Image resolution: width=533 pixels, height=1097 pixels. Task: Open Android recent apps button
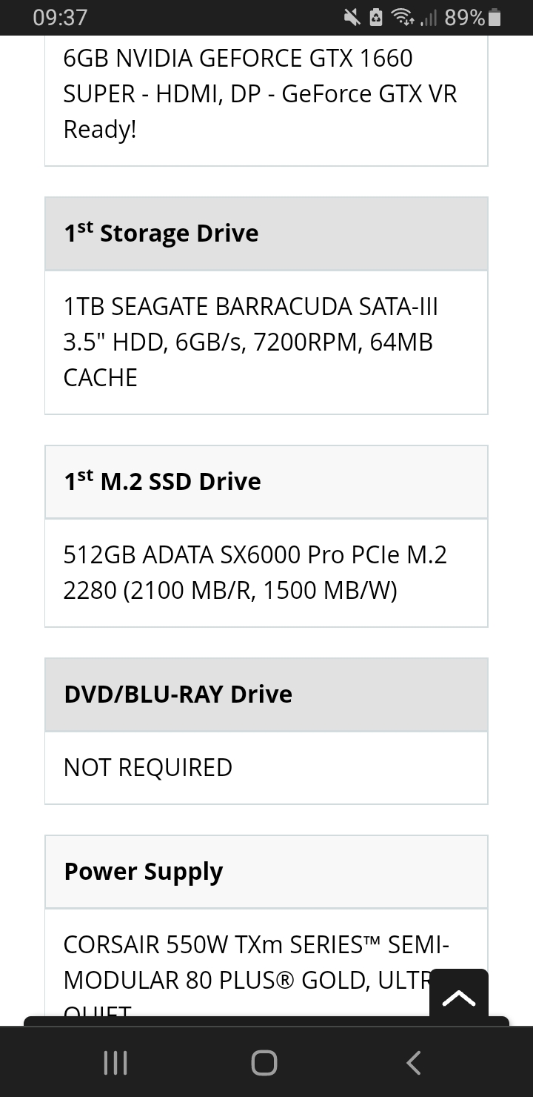[115, 1063]
